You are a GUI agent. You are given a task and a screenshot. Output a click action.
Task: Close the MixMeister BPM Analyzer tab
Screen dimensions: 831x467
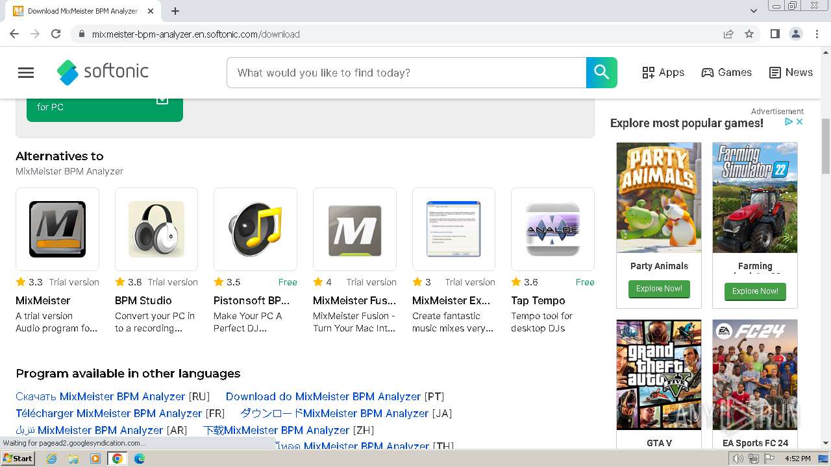point(151,11)
